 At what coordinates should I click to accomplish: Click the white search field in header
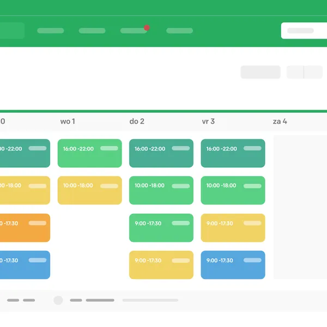click(x=304, y=31)
